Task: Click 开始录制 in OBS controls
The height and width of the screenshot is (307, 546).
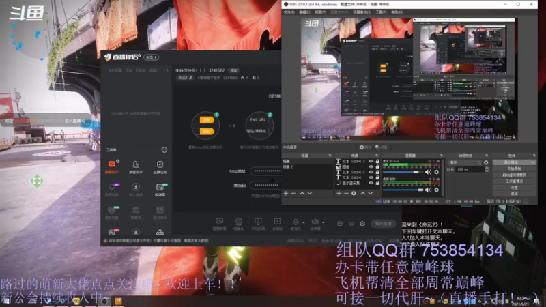Action: (x=515, y=169)
